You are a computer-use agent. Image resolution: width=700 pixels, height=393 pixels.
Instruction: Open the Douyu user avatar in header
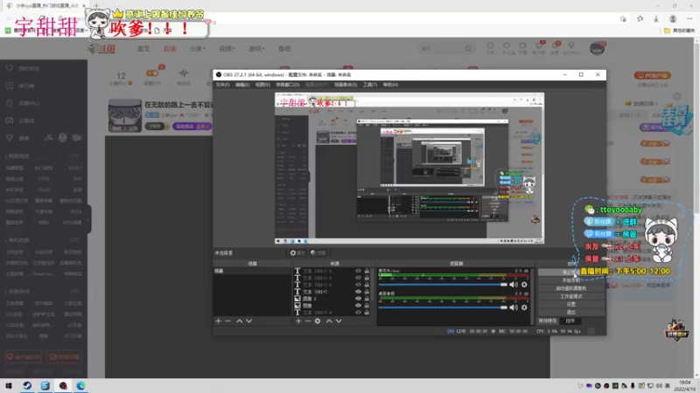click(x=597, y=48)
